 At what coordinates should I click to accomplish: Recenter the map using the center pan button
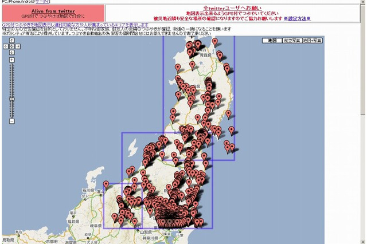pyautogui.click(x=11, y=46)
